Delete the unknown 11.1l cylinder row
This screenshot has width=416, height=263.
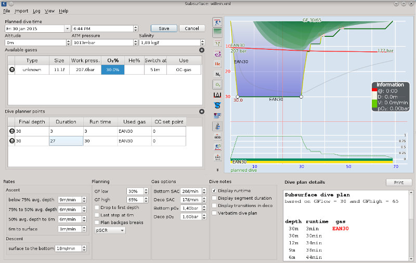pos(11,70)
